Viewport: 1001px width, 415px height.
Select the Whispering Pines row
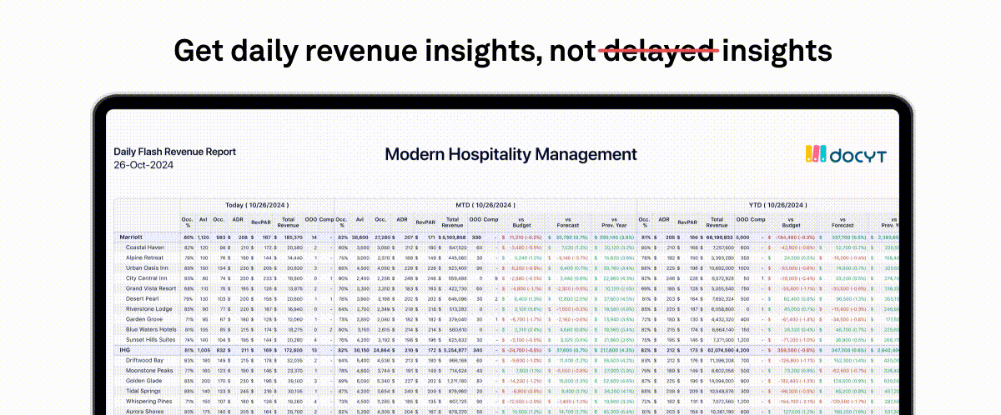tap(506, 400)
